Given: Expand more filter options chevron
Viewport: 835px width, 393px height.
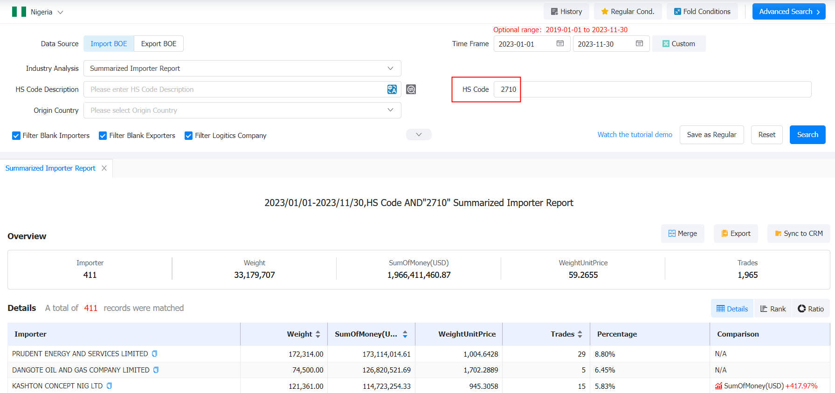Looking at the screenshot, I should 419,134.
